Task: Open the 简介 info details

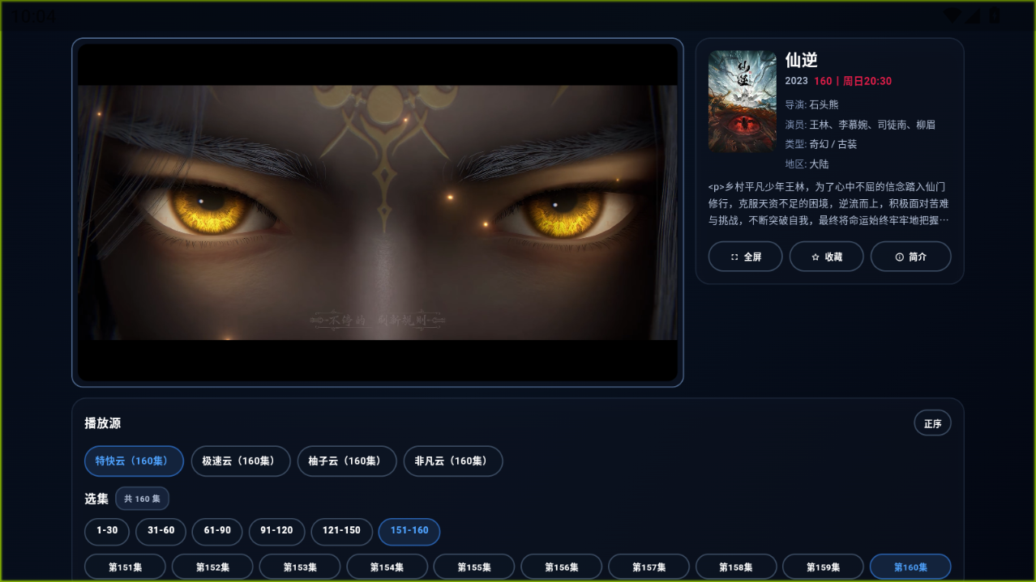Action: click(911, 257)
